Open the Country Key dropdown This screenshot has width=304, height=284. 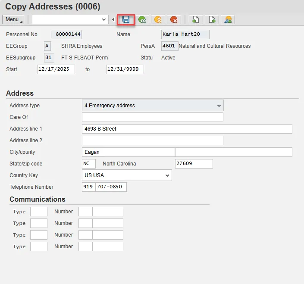tap(167, 175)
